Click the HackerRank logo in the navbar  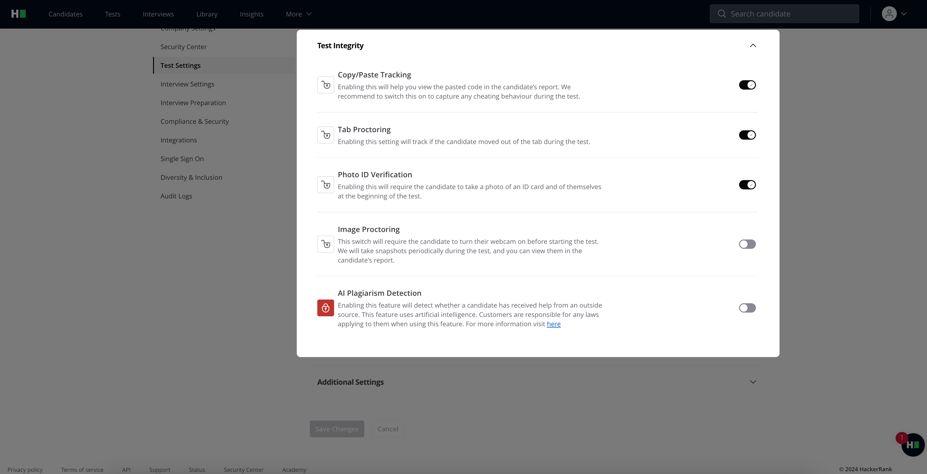pyautogui.click(x=18, y=14)
